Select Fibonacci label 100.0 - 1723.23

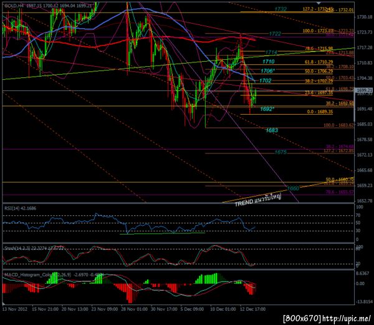pyautogui.click(x=318, y=31)
